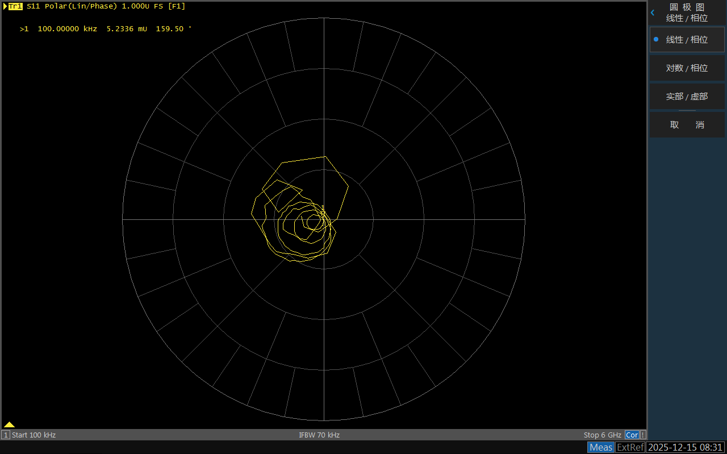The height and width of the screenshot is (454, 727).
Task: Click the Cor correction status indicator
Action: 632,435
